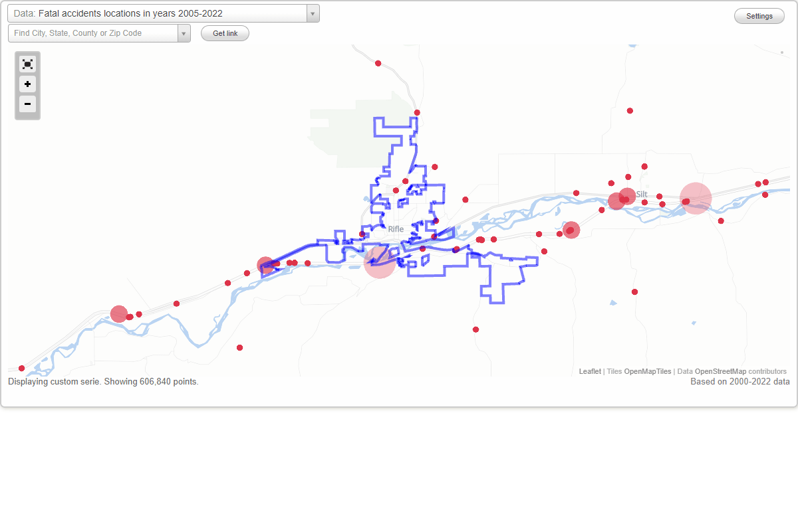
Task: Open the Settings panel
Action: (x=759, y=15)
